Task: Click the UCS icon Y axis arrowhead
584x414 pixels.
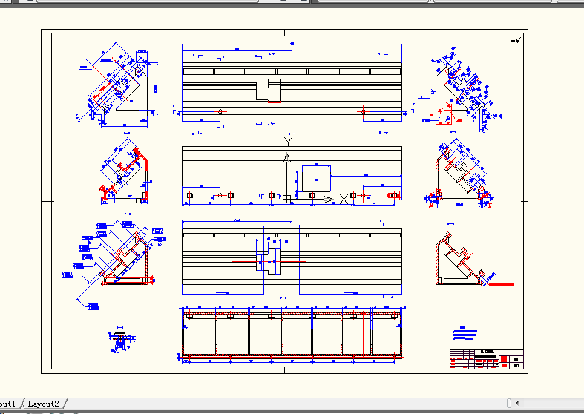Action: 286,157
